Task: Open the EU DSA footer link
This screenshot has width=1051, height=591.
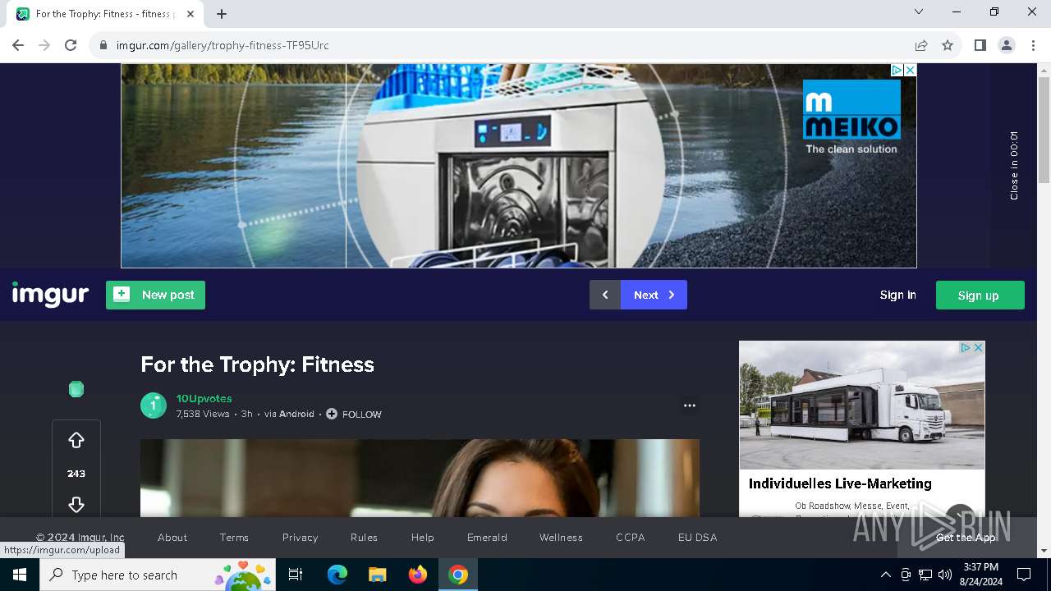Action: coord(697,538)
